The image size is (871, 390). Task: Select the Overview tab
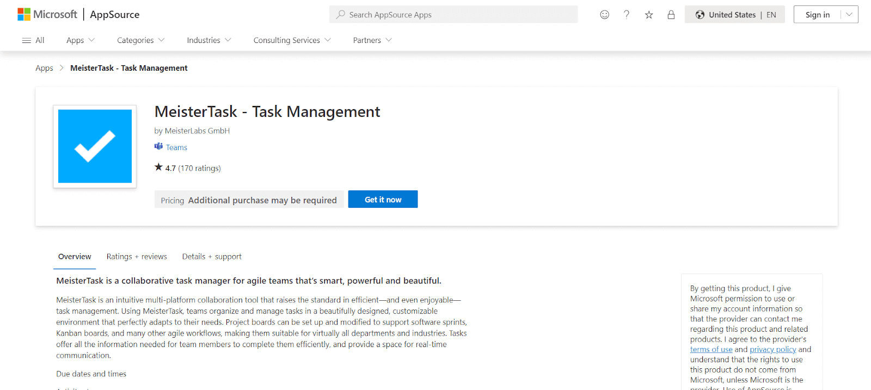click(75, 257)
